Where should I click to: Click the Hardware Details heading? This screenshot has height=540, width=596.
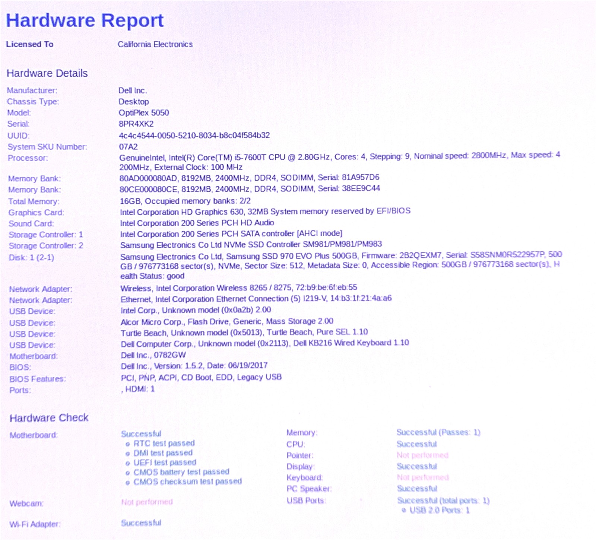47,73
